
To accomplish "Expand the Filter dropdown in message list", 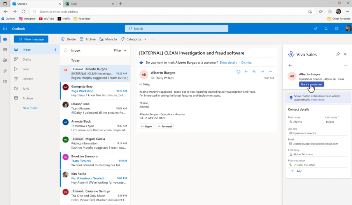I will click(x=120, y=50).
